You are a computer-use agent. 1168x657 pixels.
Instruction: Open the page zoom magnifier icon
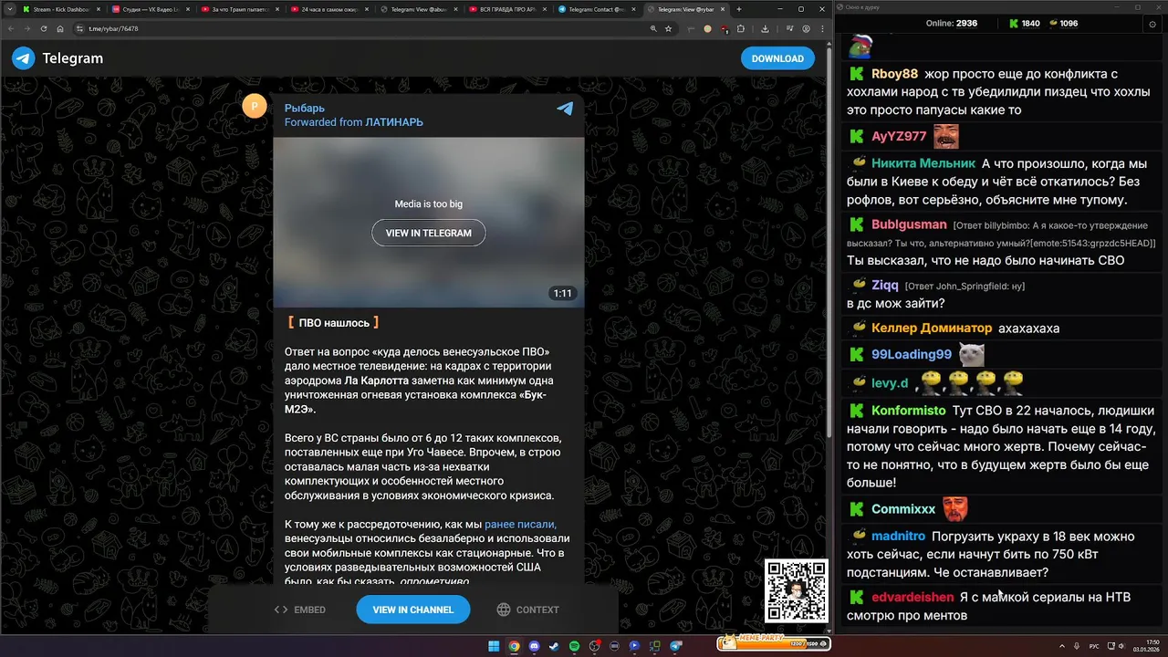point(653,28)
